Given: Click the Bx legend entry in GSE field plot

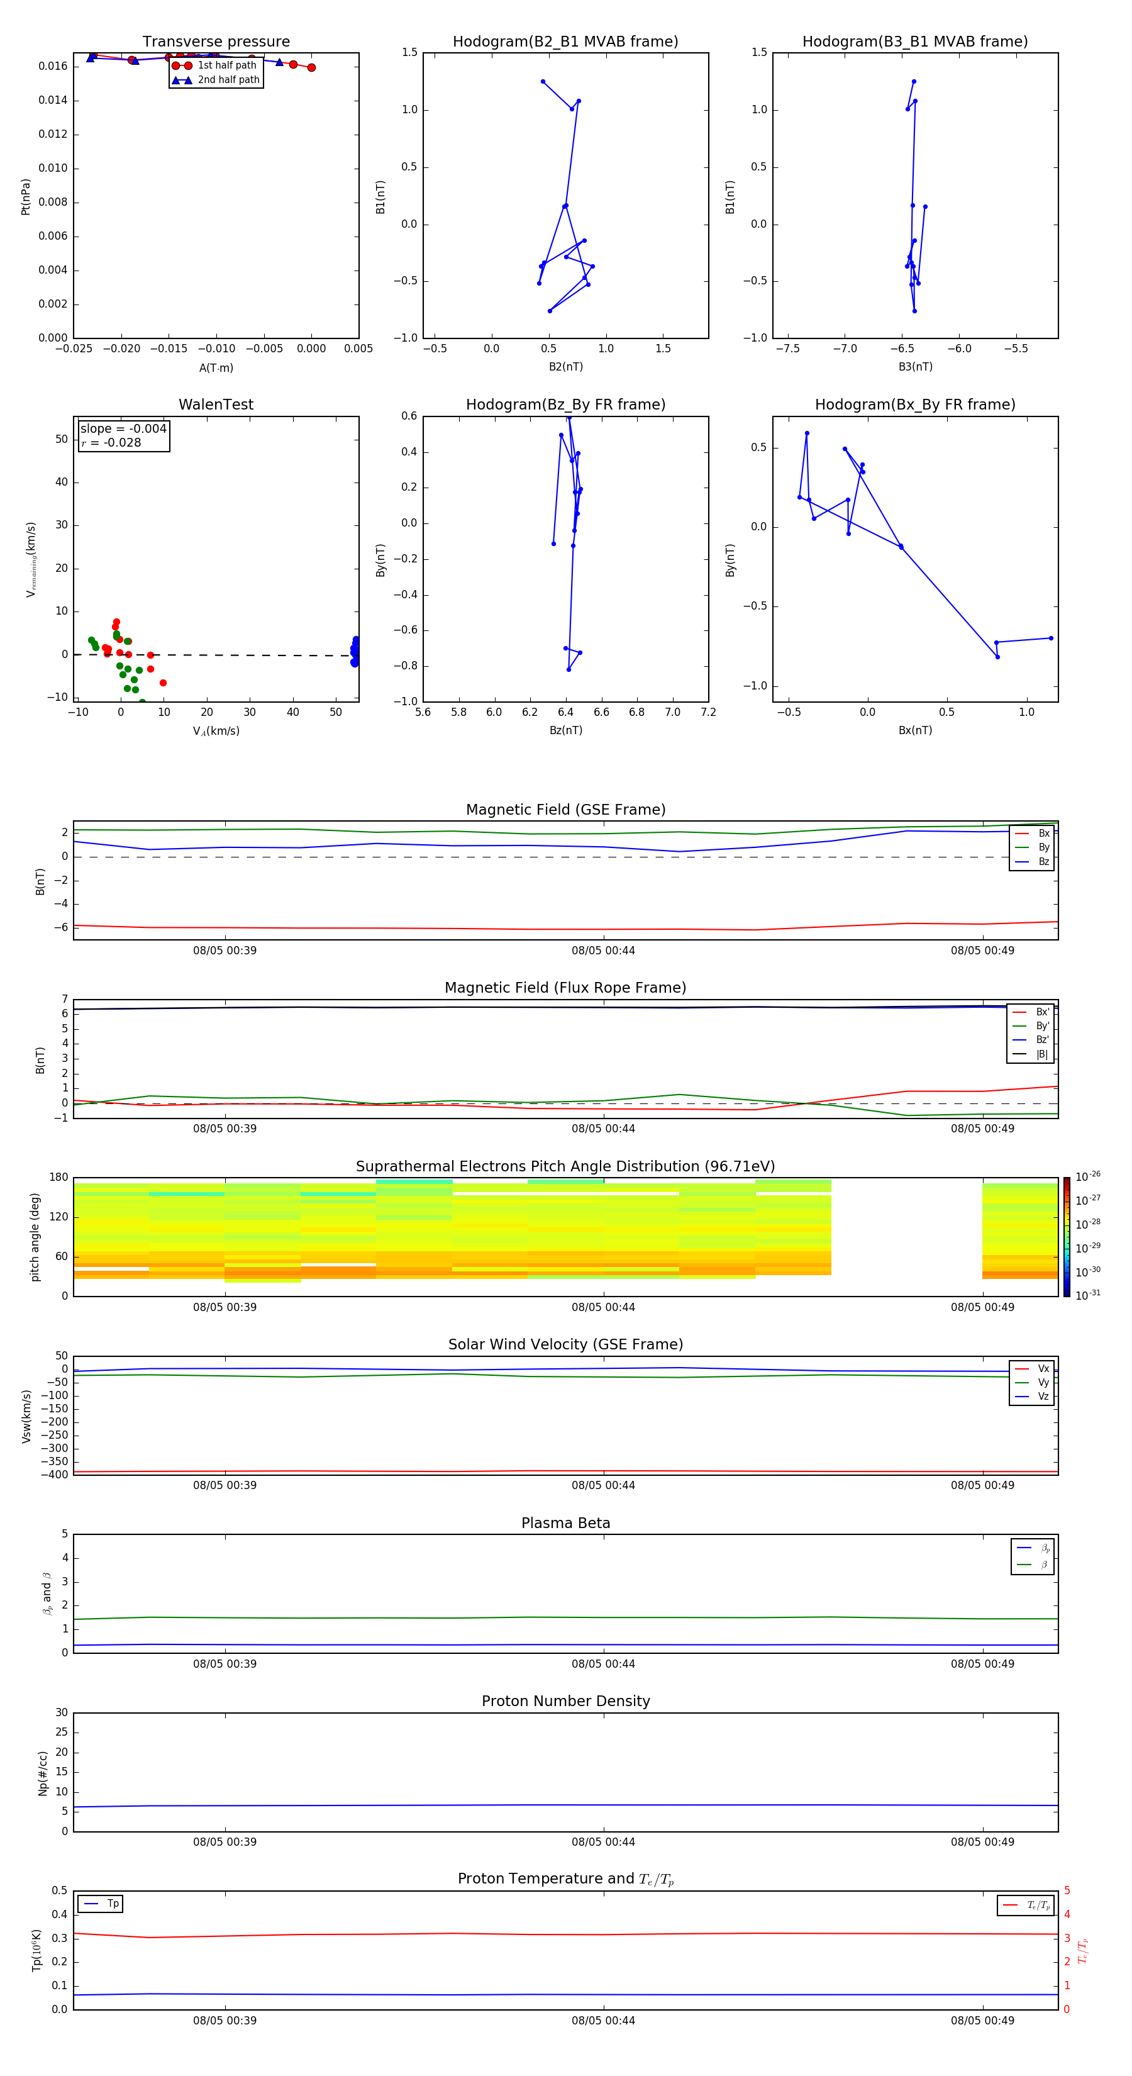Looking at the screenshot, I should (1032, 834).
